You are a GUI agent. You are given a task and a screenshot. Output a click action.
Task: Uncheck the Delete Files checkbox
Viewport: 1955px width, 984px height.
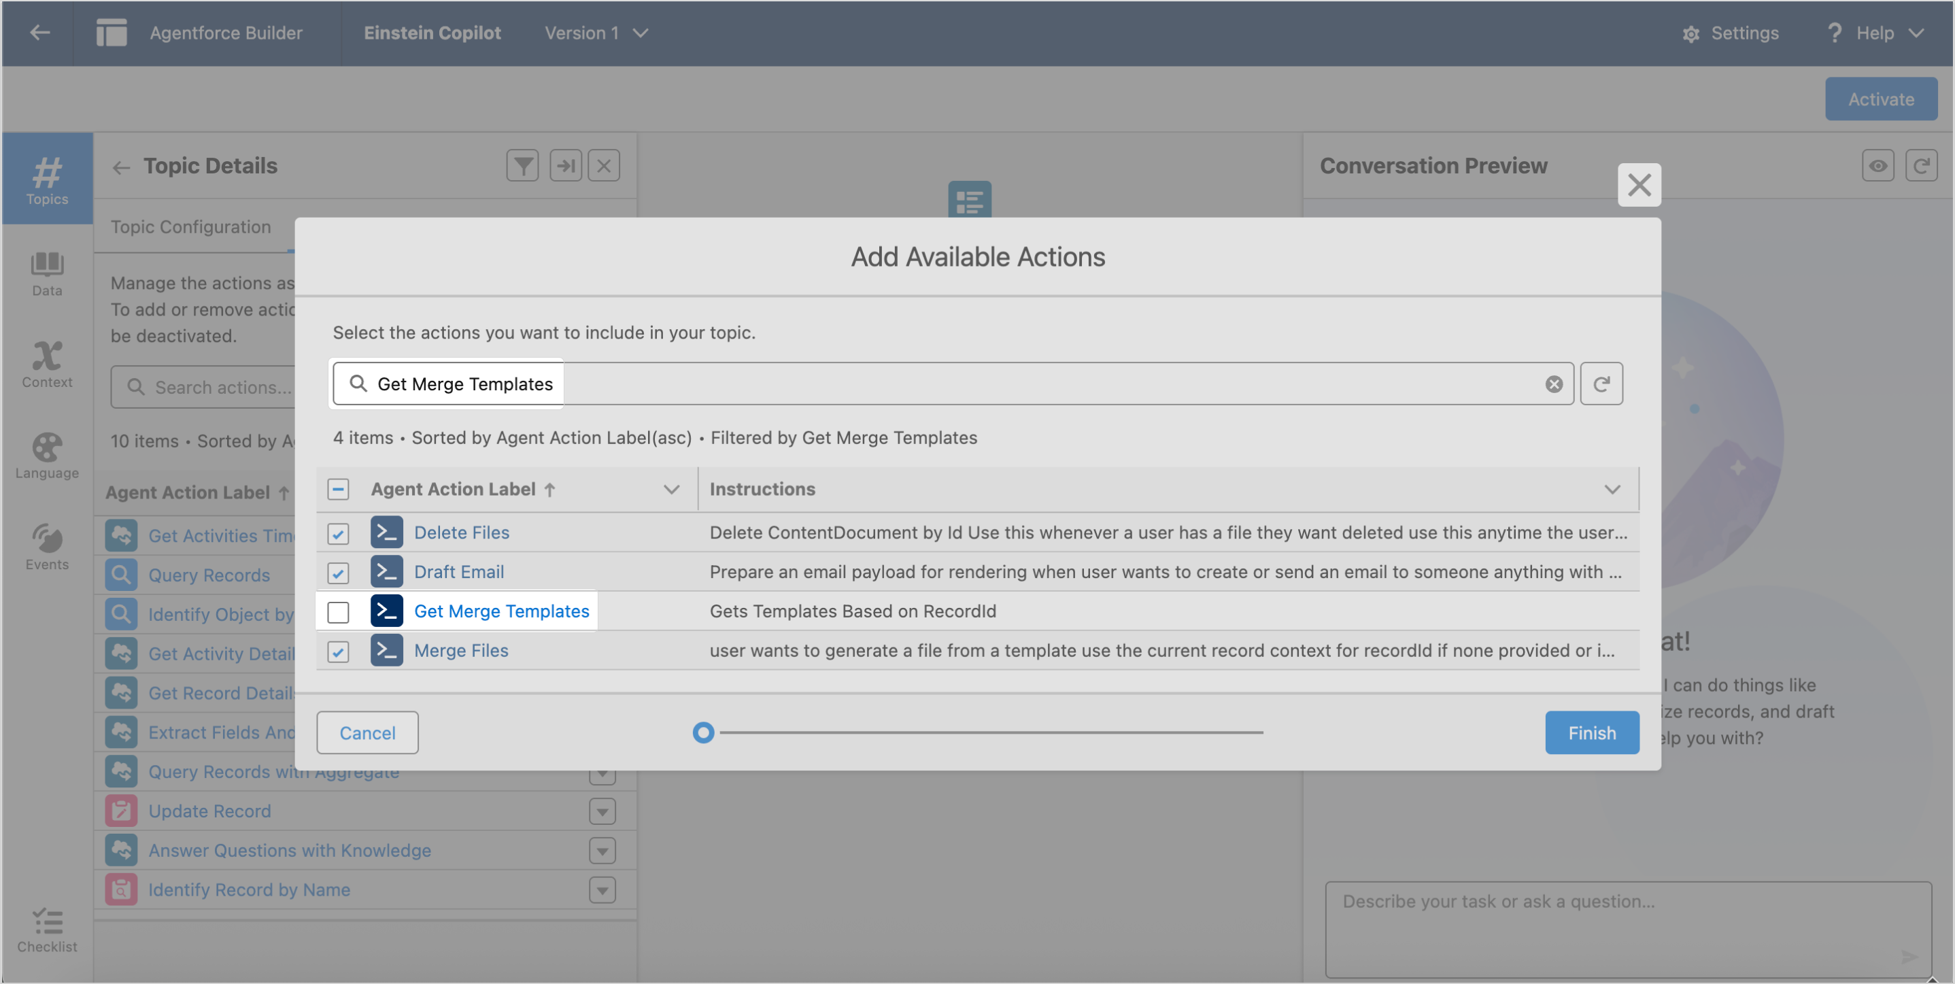coord(338,532)
